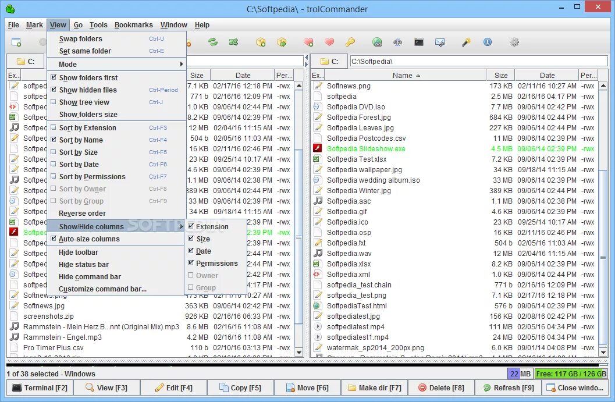615x402 pixels.
Task: Select Swap folders menu entry
Action: point(116,39)
